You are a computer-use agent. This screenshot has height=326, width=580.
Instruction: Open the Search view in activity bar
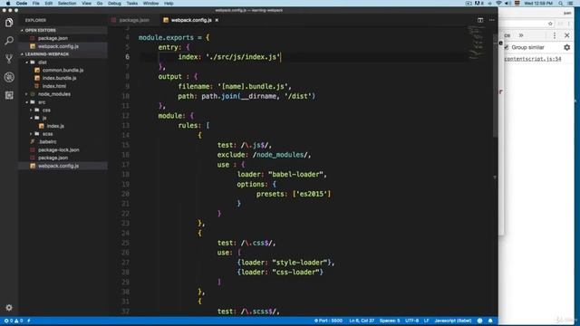(9, 40)
